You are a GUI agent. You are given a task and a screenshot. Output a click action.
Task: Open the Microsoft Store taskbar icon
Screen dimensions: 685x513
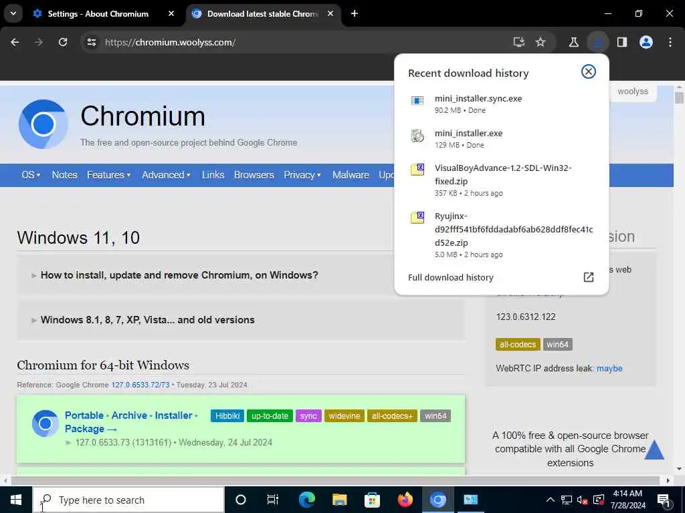click(x=372, y=500)
